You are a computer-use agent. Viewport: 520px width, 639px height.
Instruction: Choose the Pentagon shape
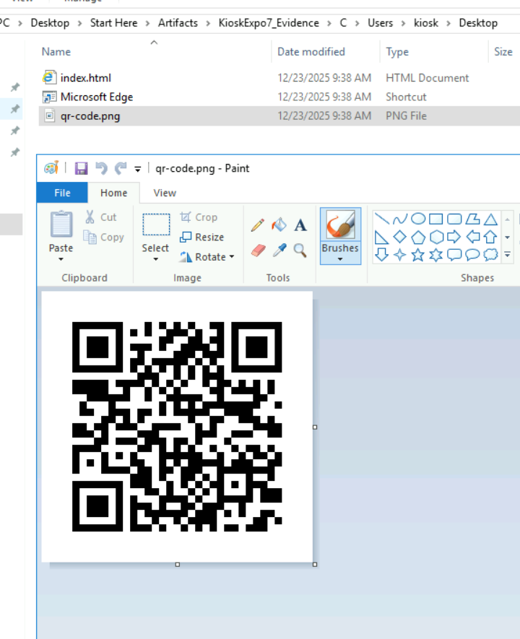click(x=418, y=237)
